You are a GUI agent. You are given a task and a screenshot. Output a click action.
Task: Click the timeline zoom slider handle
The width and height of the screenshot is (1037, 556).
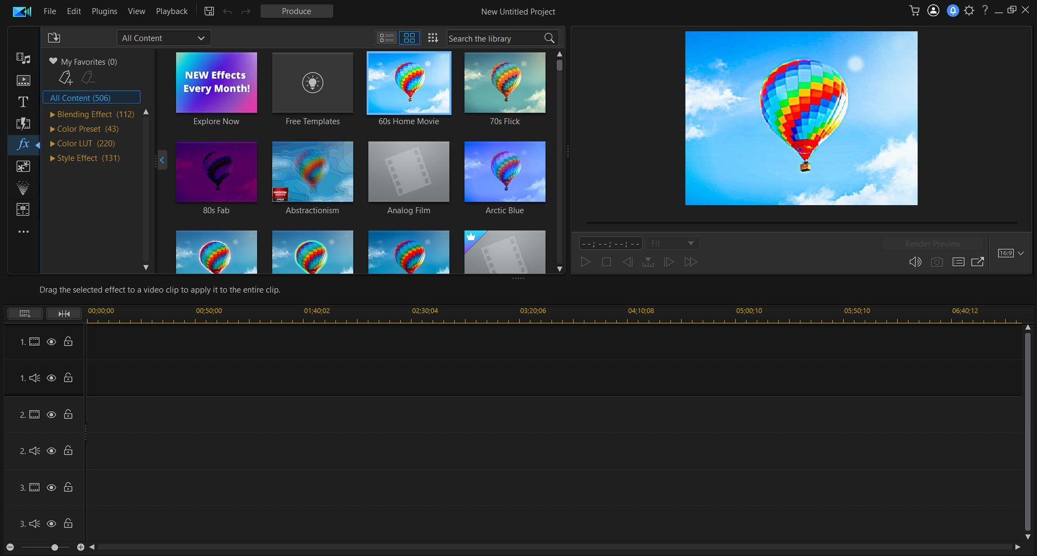click(x=55, y=547)
